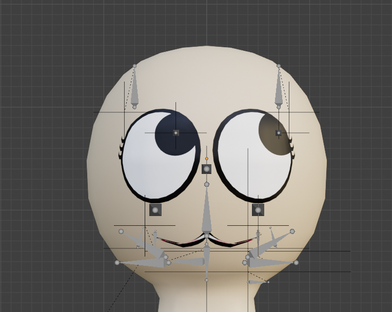Click the small orange dot between the eyes
This screenshot has height=312, width=392.
click(x=206, y=159)
